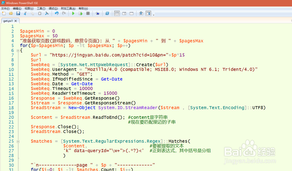Open the 编辑(E) menu
Image resolution: width=292 pixels, height=171 pixels.
pyautogui.click(x=17, y=8)
